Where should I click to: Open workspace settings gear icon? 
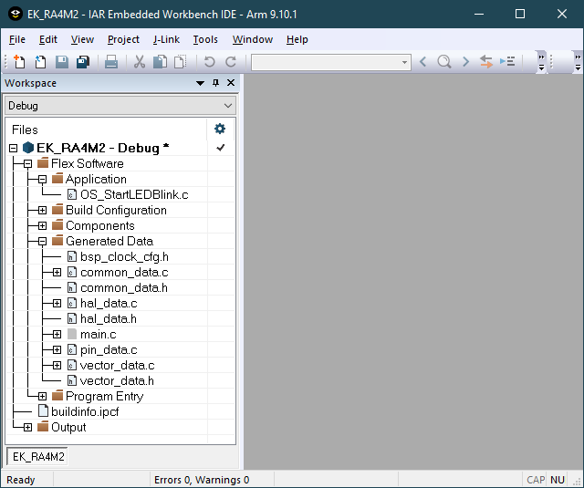tap(220, 129)
